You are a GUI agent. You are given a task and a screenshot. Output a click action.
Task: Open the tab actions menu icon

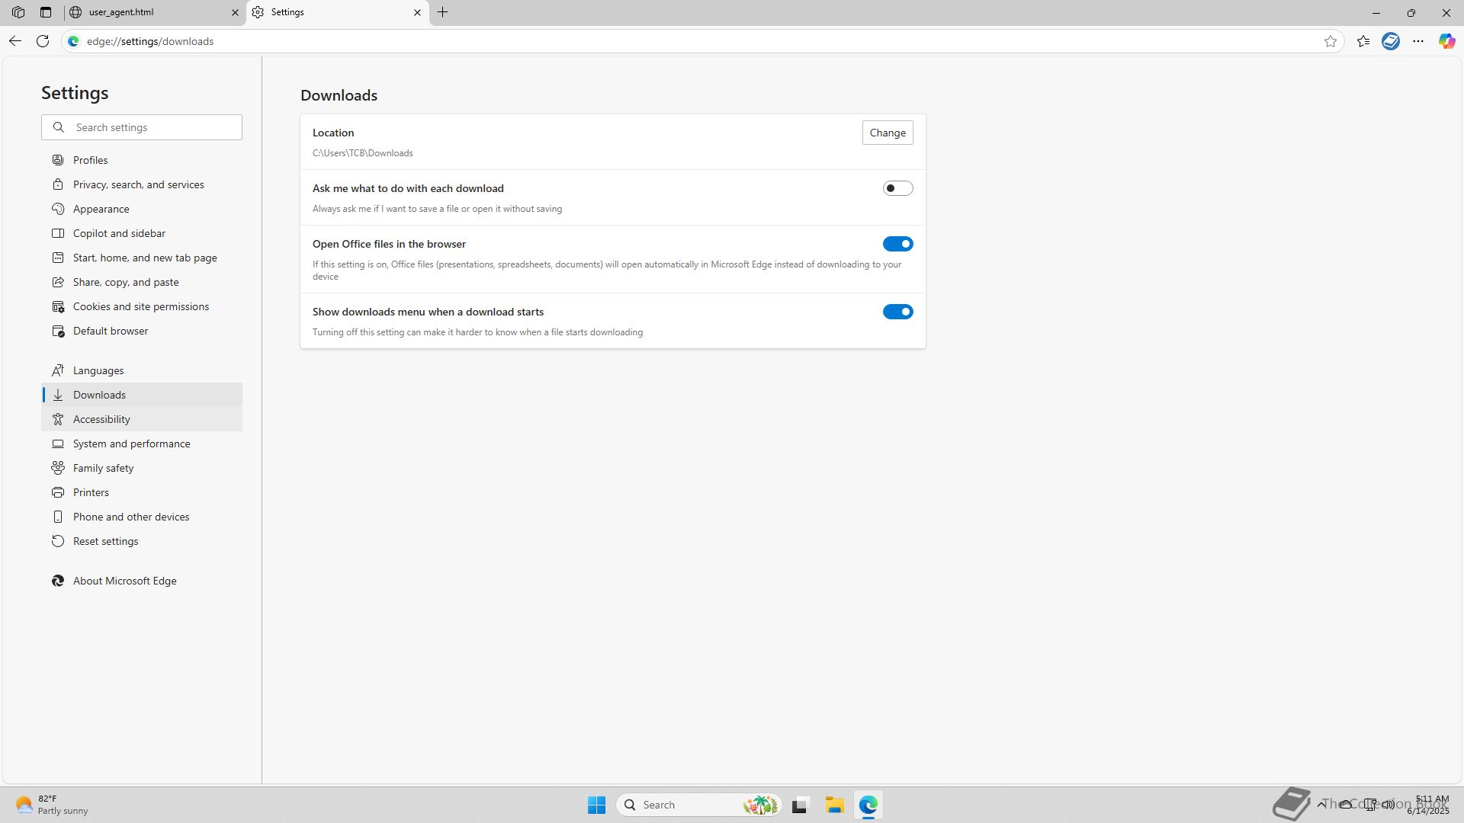click(46, 12)
